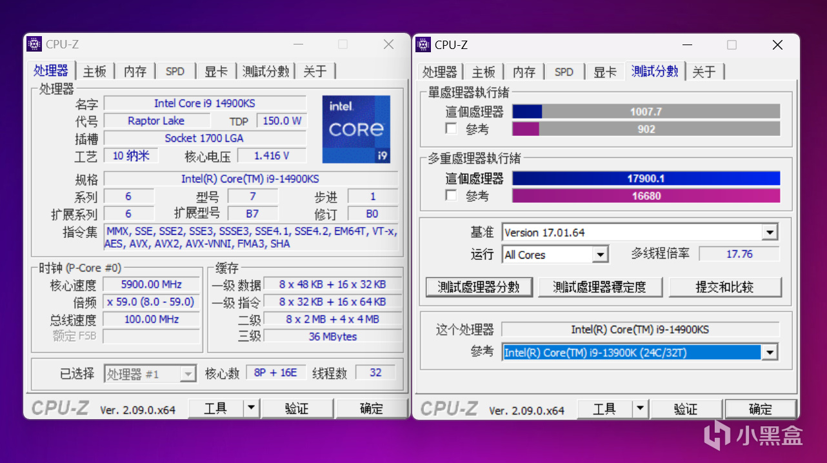Switch to 内存 tab in left window
827x463 pixels.
tap(135, 72)
